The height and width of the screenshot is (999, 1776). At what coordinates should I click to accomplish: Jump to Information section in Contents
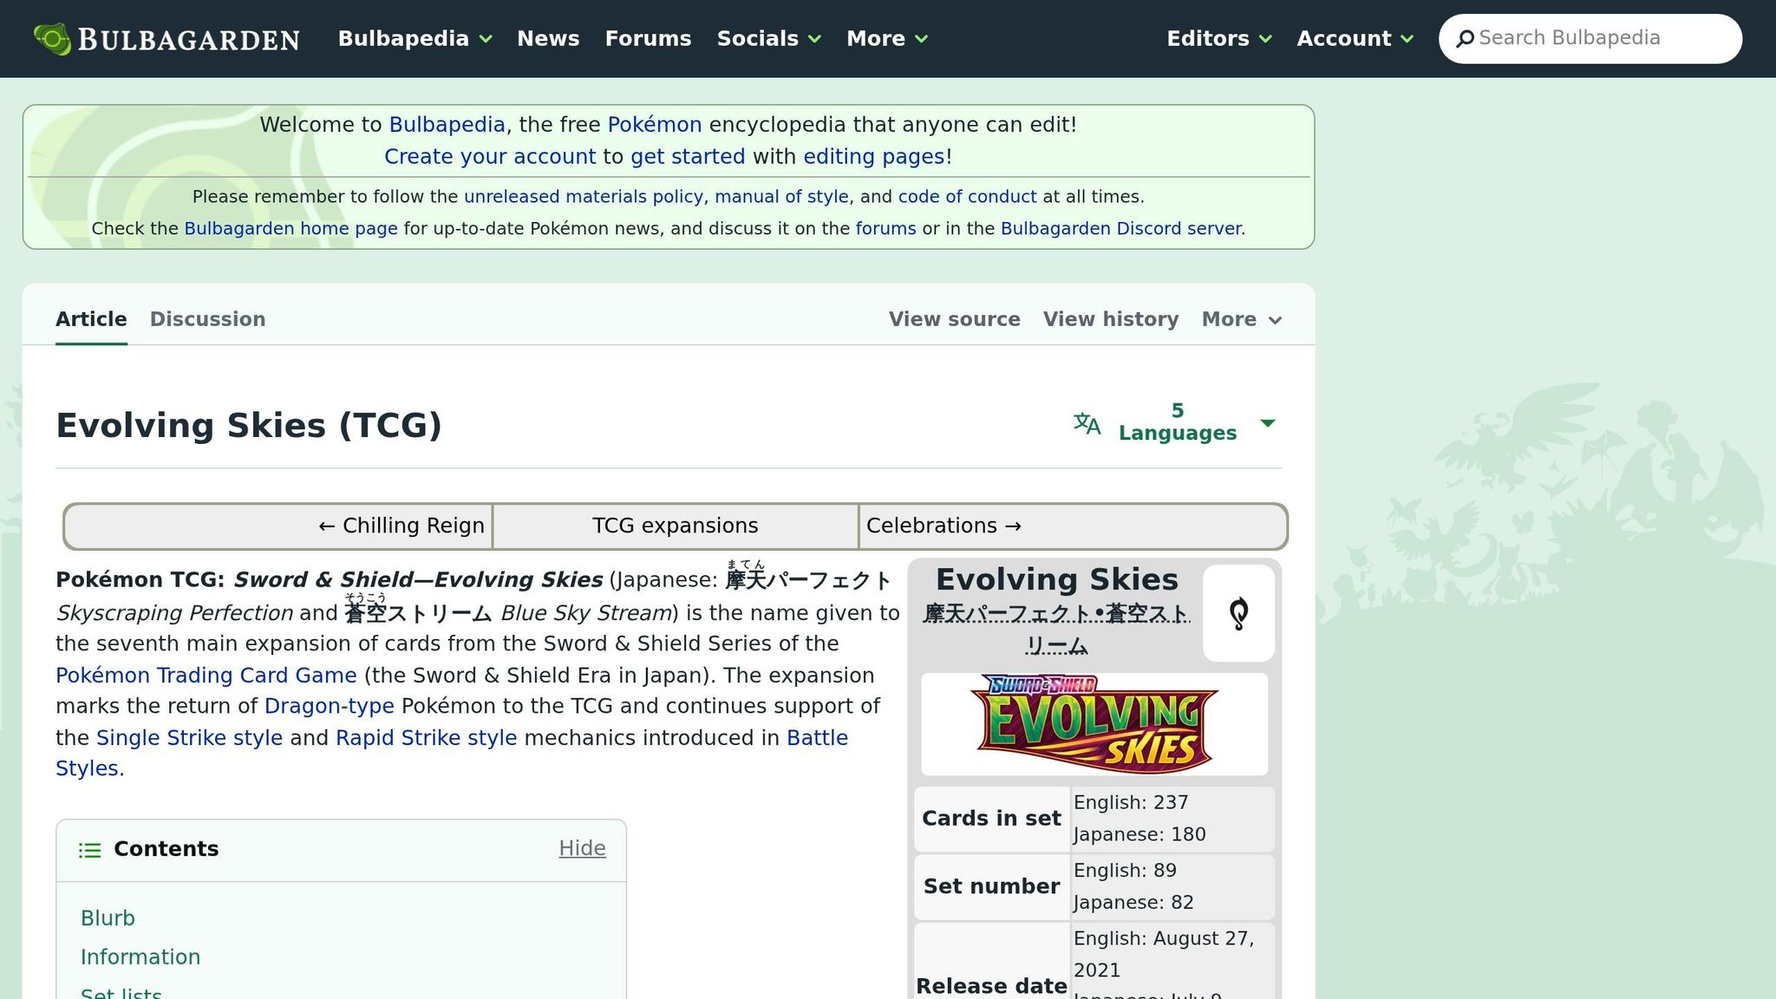[140, 957]
